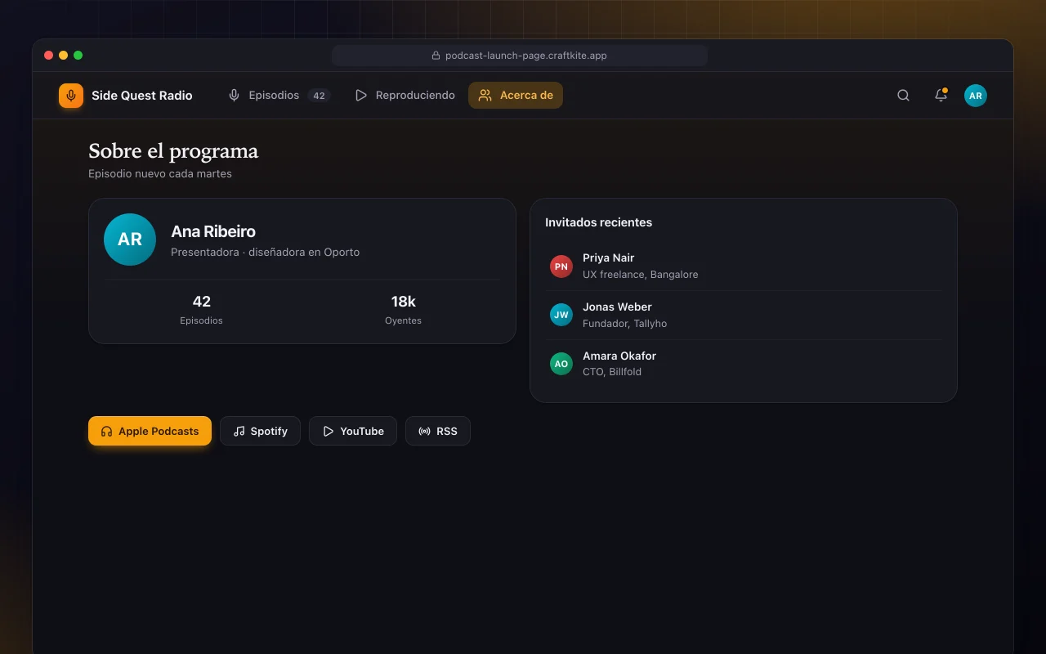
Task: Click the Sobre el programa heading
Action: click(x=173, y=151)
